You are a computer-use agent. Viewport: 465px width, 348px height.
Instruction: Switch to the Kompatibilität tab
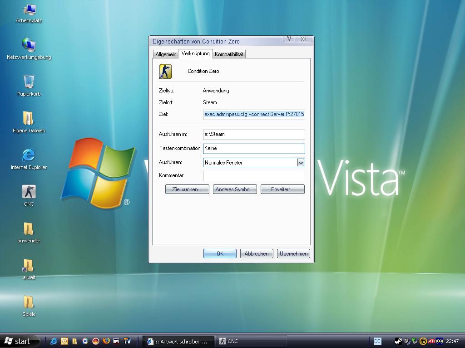point(229,54)
